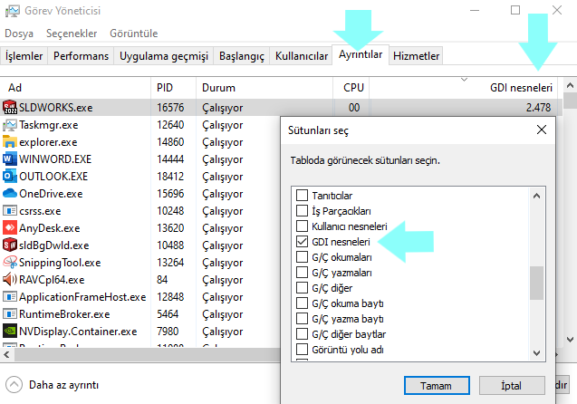Screen dimensions: 577x404
Task: Check the İş Parçacıkları checkbox
Action: (303, 211)
